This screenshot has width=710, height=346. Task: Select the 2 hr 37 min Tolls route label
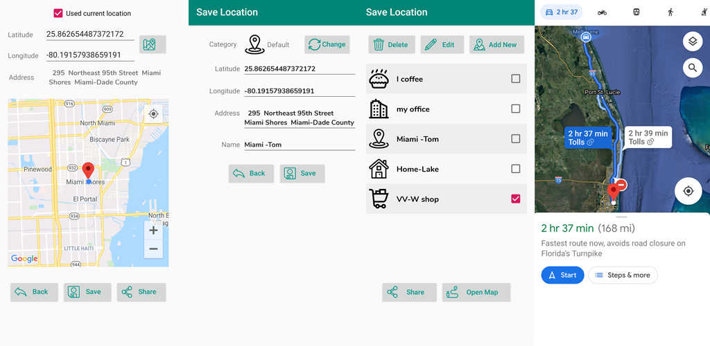tap(588, 137)
